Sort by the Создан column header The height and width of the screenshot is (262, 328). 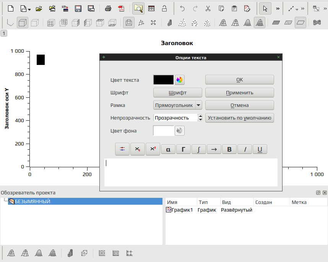(x=271, y=202)
